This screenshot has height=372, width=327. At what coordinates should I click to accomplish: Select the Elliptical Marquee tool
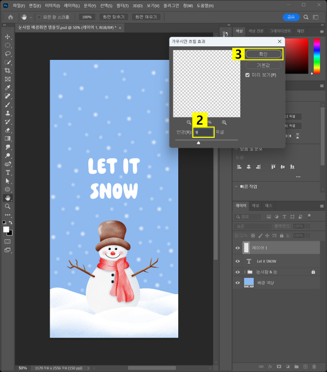click(8, 45)
